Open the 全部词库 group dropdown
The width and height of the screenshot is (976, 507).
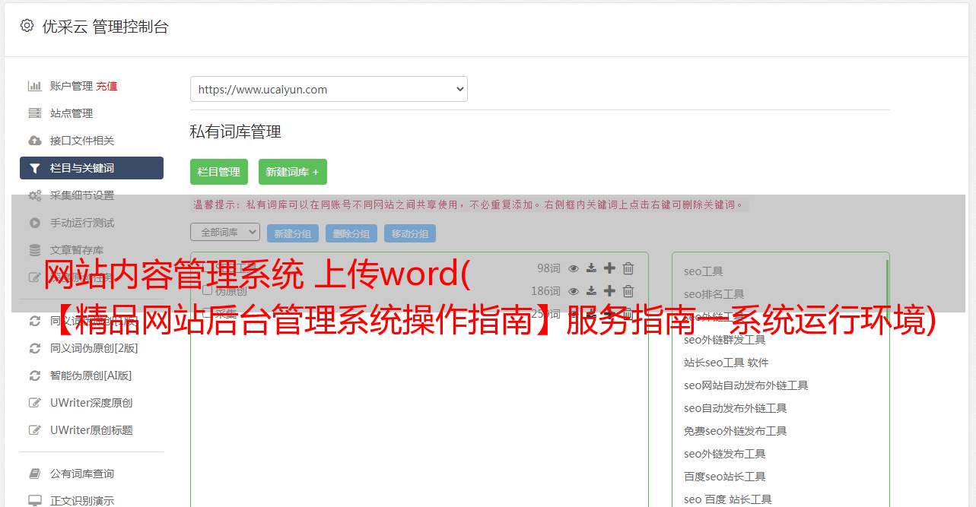pyautogui.click(x=225, y=232)
